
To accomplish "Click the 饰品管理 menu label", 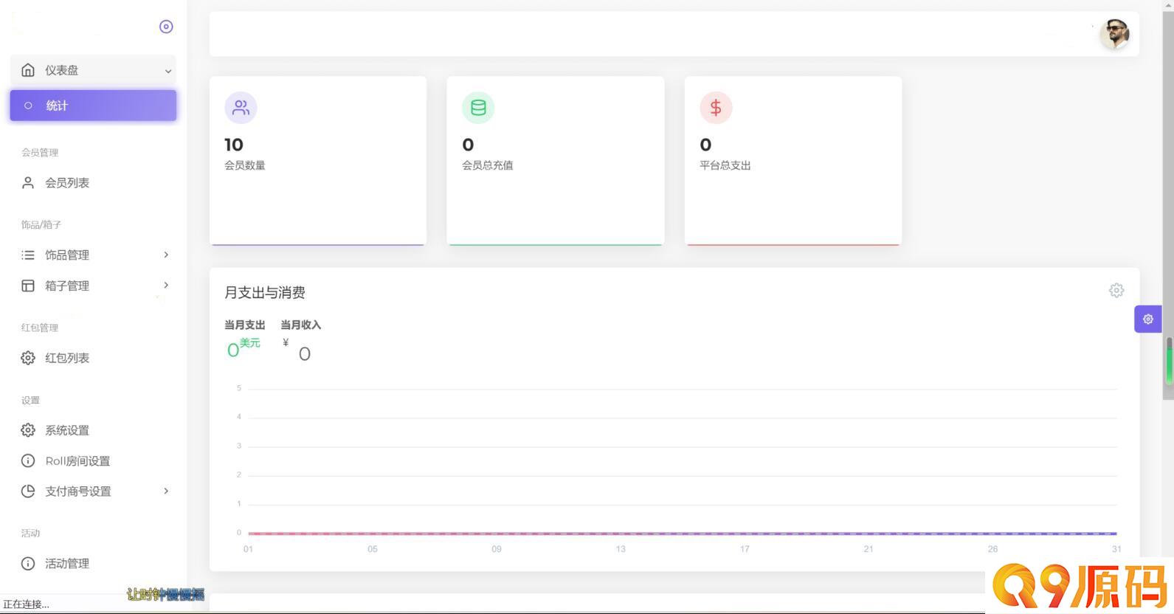I will [x=67, y=255].
